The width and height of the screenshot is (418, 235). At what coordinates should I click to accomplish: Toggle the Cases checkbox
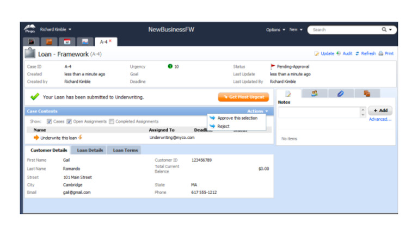pyautogui.click(x=50, y=121)
